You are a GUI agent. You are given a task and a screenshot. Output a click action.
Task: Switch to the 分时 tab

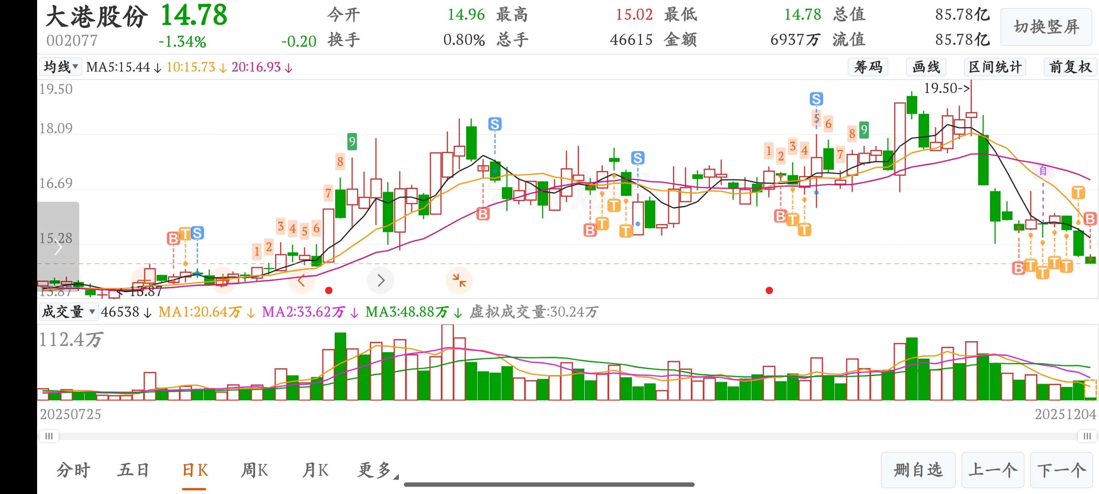[x=73, y=470]
